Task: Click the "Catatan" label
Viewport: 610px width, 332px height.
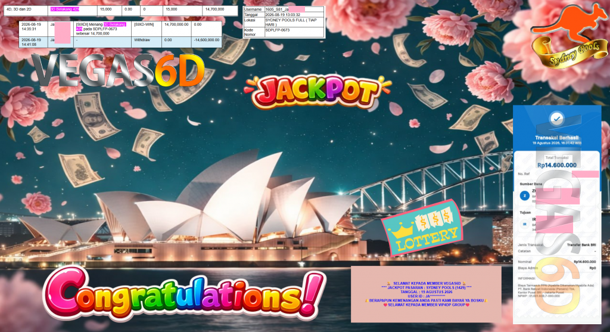Action: 524,251
